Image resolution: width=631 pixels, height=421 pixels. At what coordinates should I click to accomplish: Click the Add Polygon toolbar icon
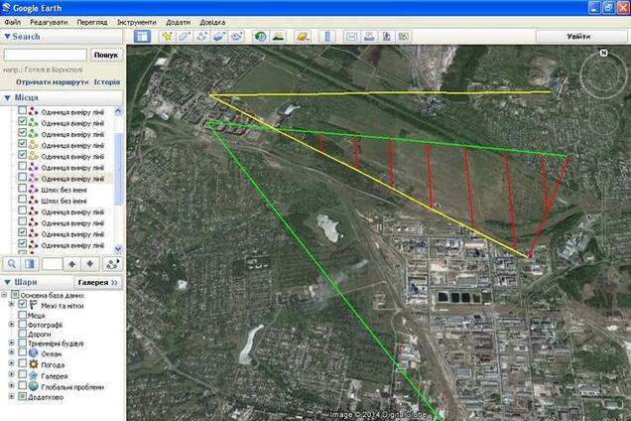click(x=185, y=37)
